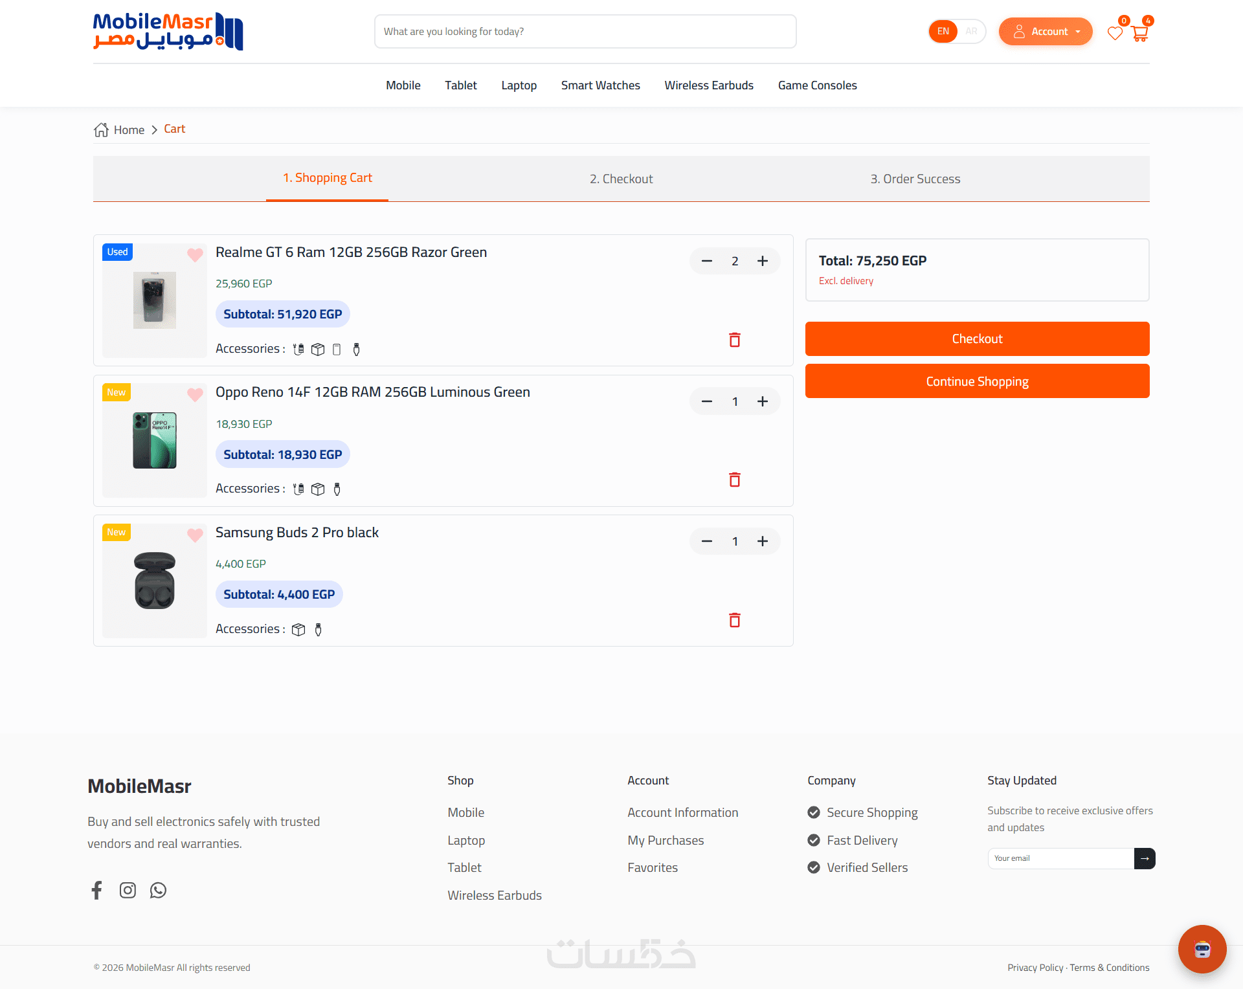Toggle favorite heart on Oppo Reno 14F

pos(195,394)
